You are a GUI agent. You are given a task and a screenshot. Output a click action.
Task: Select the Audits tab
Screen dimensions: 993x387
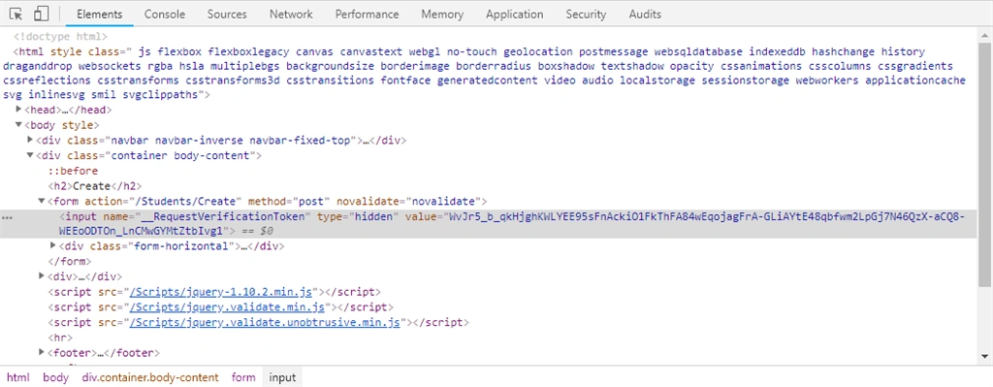click(645, 14)
